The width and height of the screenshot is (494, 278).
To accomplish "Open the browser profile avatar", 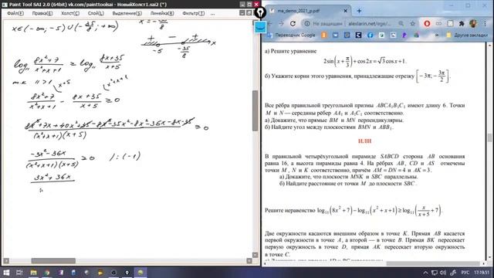I will [473, 24].
